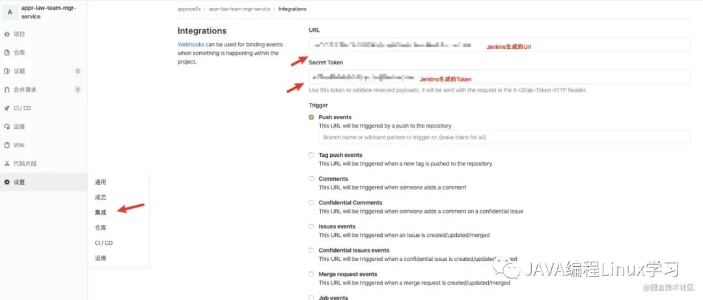This screenshot has height=300, width=703.
Task: Select the 议题 issues icon
Action: coord(7,71)
